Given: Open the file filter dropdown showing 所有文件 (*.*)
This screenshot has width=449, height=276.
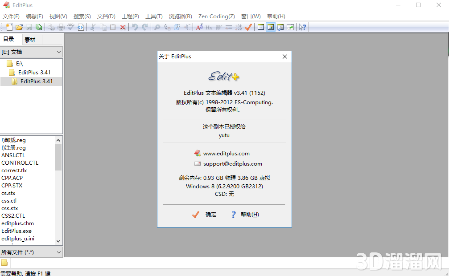Looking at the screenshot, I should tap(58, 252).
